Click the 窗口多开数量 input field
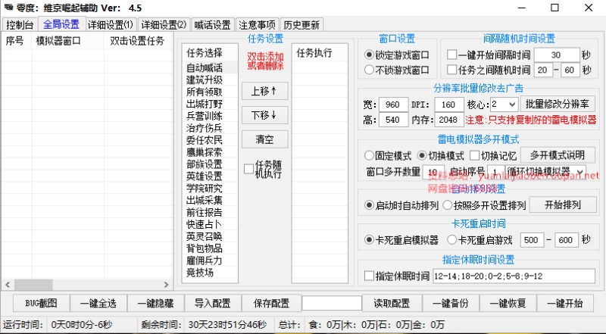This screenshot has height=334, width=606. tap(433, 171)
